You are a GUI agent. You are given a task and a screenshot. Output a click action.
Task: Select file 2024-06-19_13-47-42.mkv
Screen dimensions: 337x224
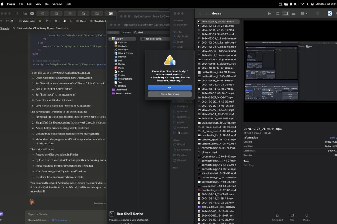point(218,195)
